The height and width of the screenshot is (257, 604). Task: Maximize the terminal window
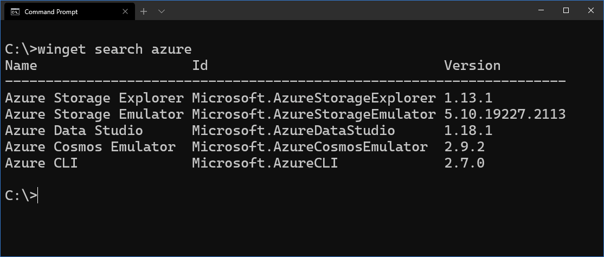pyautogui.click(x=566, y=10)
